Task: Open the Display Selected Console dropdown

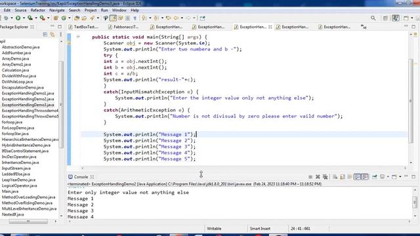Action: pyautogui.click(x=388, y=177)
